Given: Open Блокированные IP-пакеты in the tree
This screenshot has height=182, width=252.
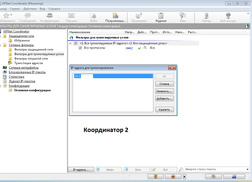Looking at the screenshot, I should (27, 72).
